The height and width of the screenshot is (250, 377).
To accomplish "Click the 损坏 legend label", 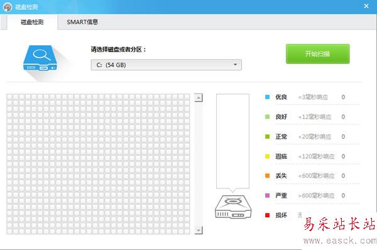I will (281, 215).
